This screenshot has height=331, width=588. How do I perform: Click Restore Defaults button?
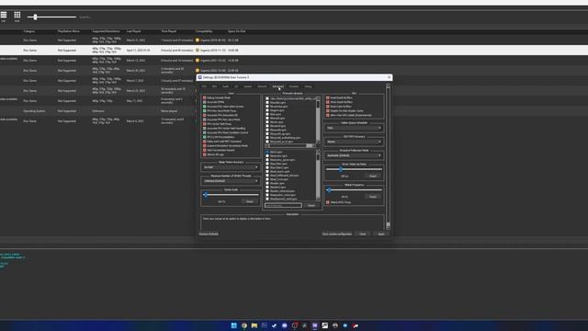209,234
